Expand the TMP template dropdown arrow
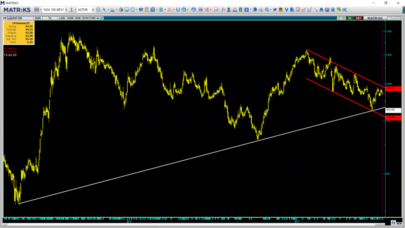 point(97,18)
